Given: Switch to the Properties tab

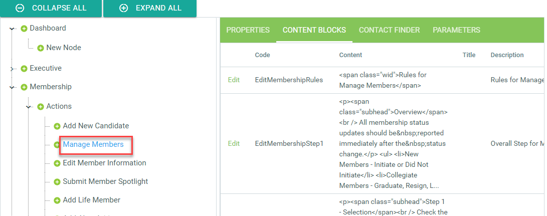Looking at the screenshot, I should click(x=248, y=30).
